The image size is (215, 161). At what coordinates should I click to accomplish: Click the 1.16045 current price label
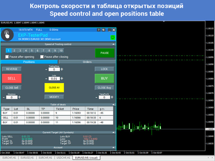coord(210,129)
